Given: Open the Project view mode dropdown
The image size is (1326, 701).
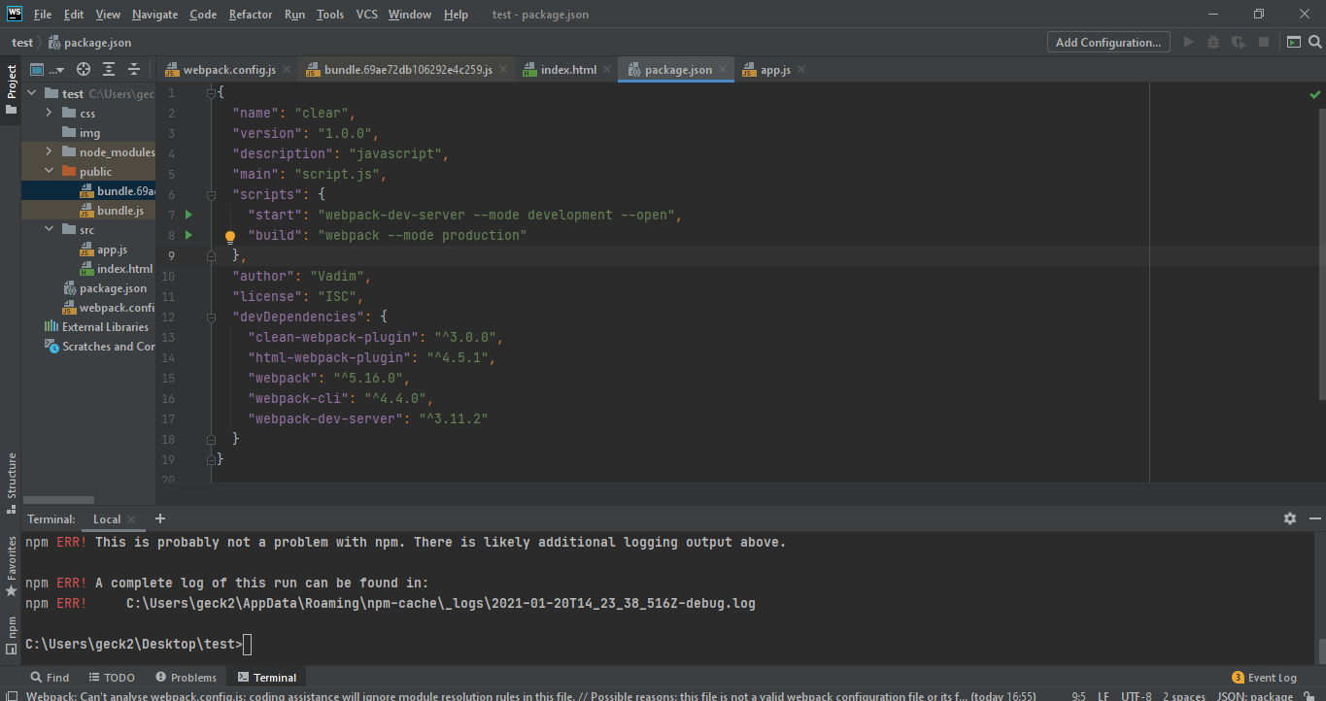Looking at the screenshot, I should 47,69.
